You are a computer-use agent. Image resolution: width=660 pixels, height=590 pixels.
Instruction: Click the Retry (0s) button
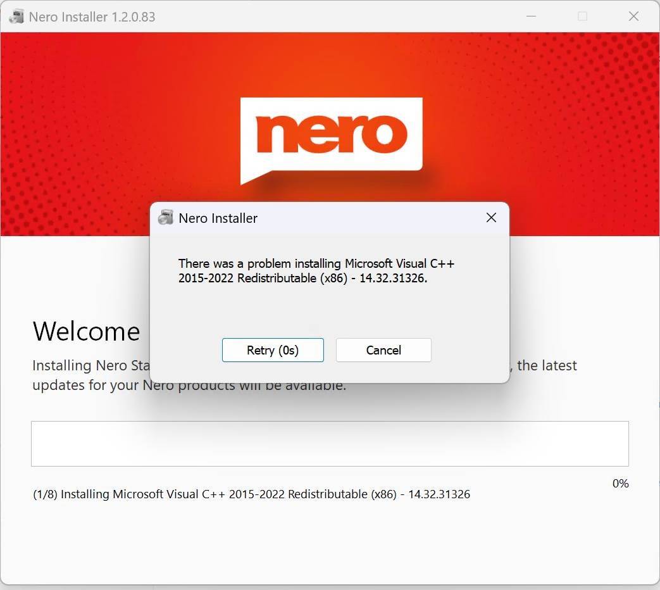coord(273,350)
